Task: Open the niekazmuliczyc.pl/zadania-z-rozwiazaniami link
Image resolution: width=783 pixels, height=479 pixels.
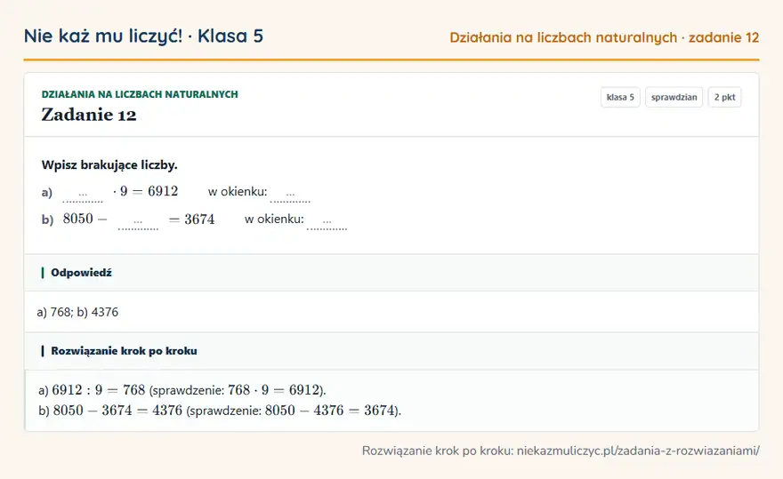Action: [638, 451]
